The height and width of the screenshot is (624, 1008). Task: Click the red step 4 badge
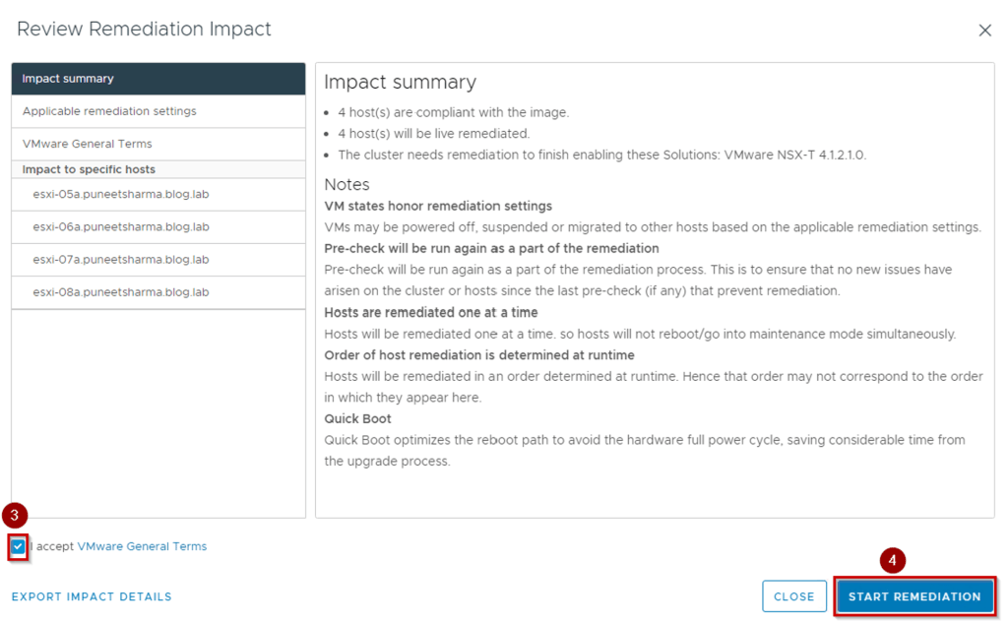point(892,561)
